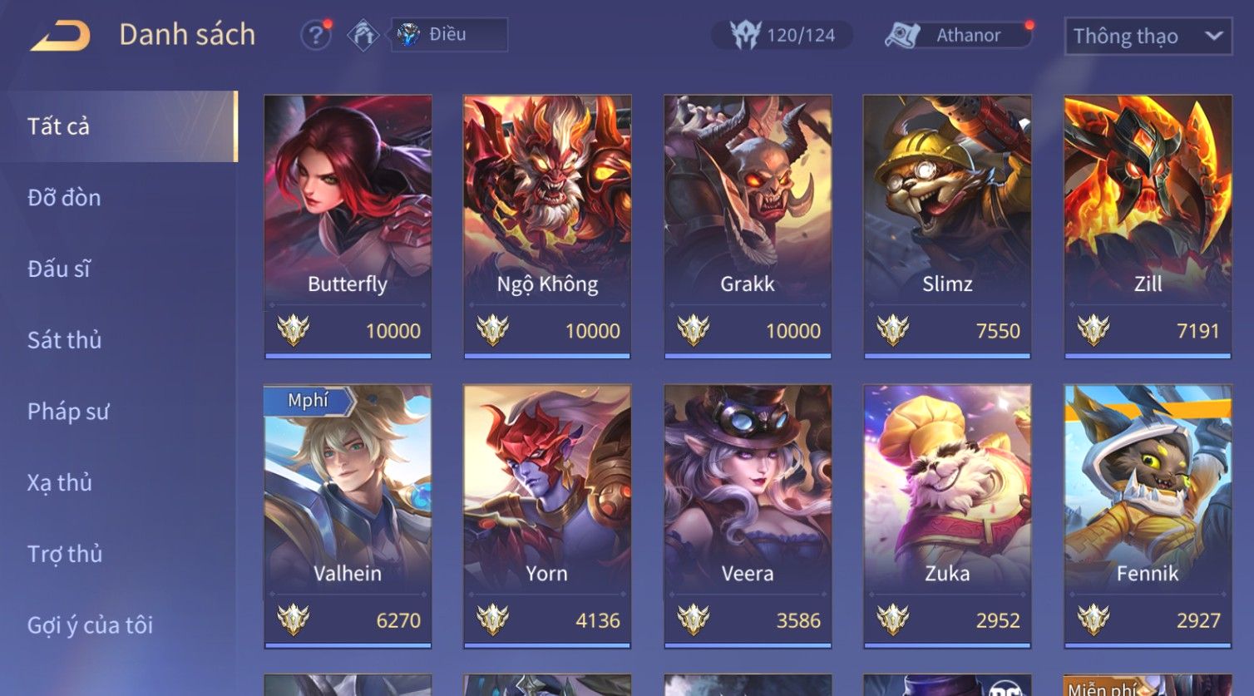
Task: Click the Thông thạo dropdown chevron arrow
Action: [1213, 37]
